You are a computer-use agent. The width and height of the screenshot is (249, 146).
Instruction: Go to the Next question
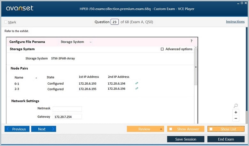44,129
